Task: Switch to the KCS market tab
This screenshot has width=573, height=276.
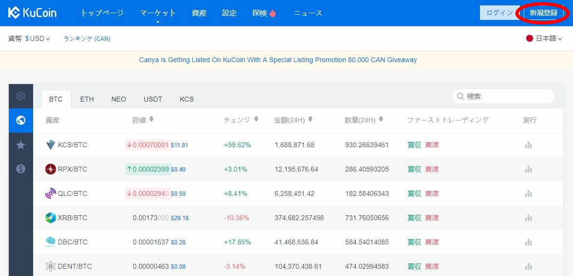Action: pyautogui.click(x=187, y=99)
